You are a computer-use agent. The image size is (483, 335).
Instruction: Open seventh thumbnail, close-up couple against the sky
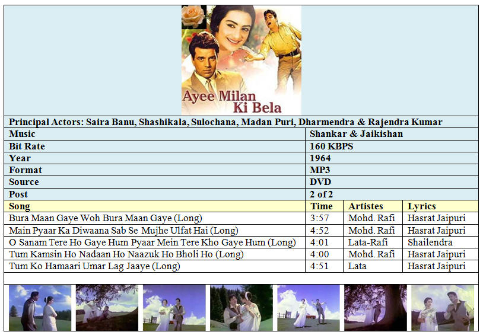(x=443, y=308)
